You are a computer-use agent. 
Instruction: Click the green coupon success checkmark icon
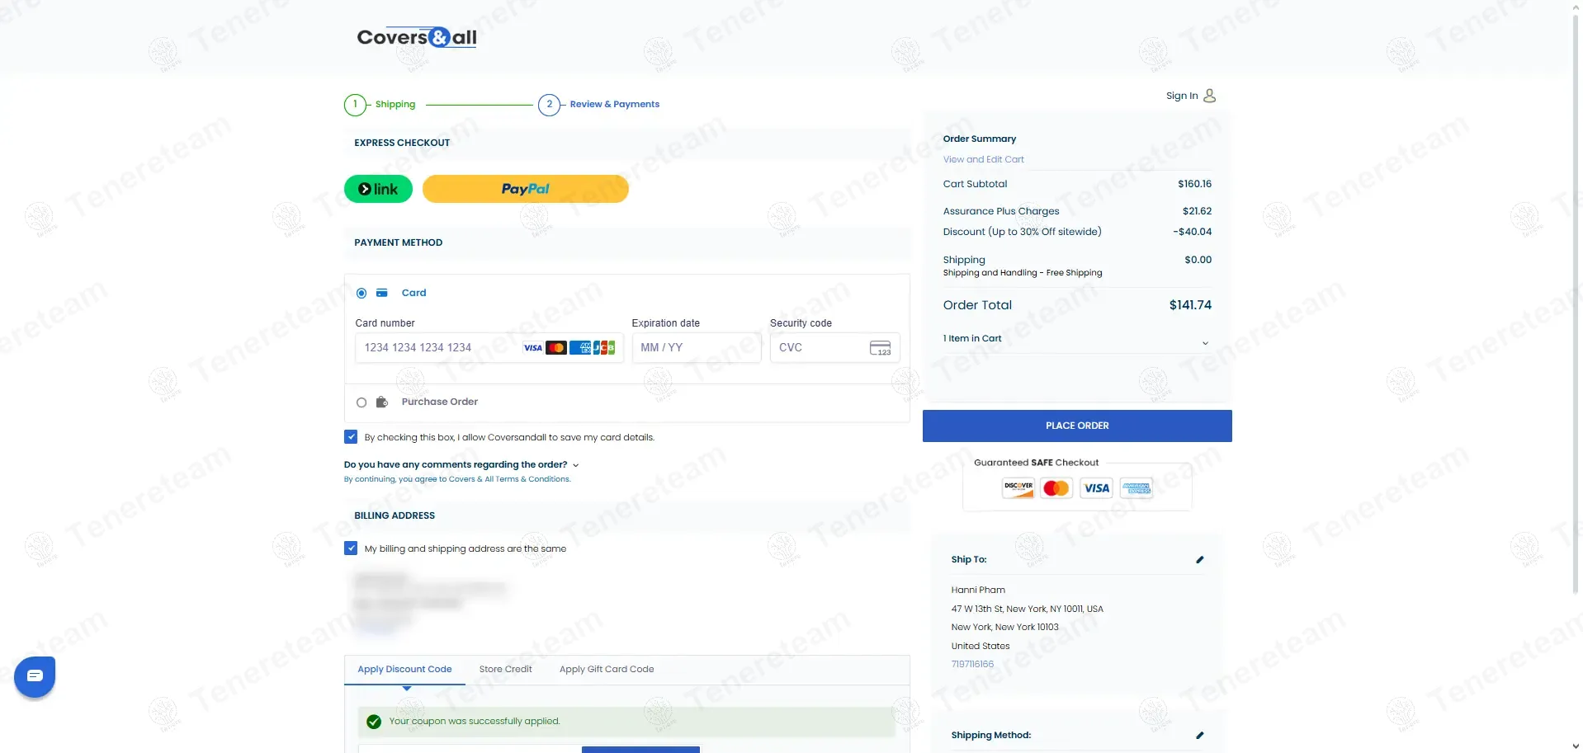click(x=374, y=722)
